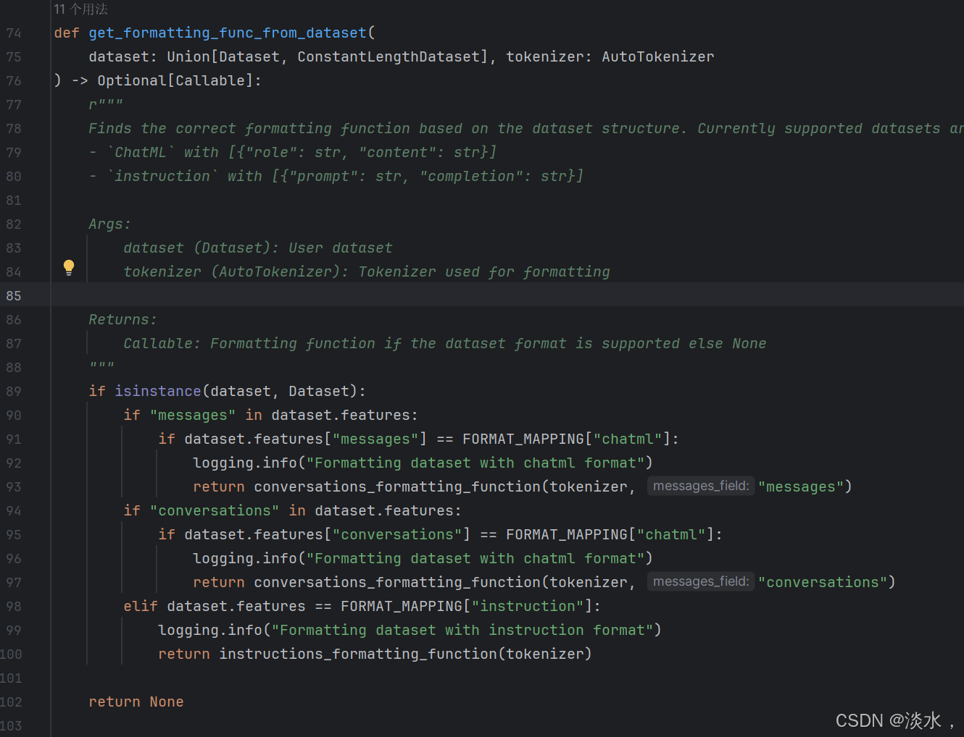Click FORMAT_MAPPING["instruction"] on line 98
Viewport: 964px width, 737px height.
467,606
